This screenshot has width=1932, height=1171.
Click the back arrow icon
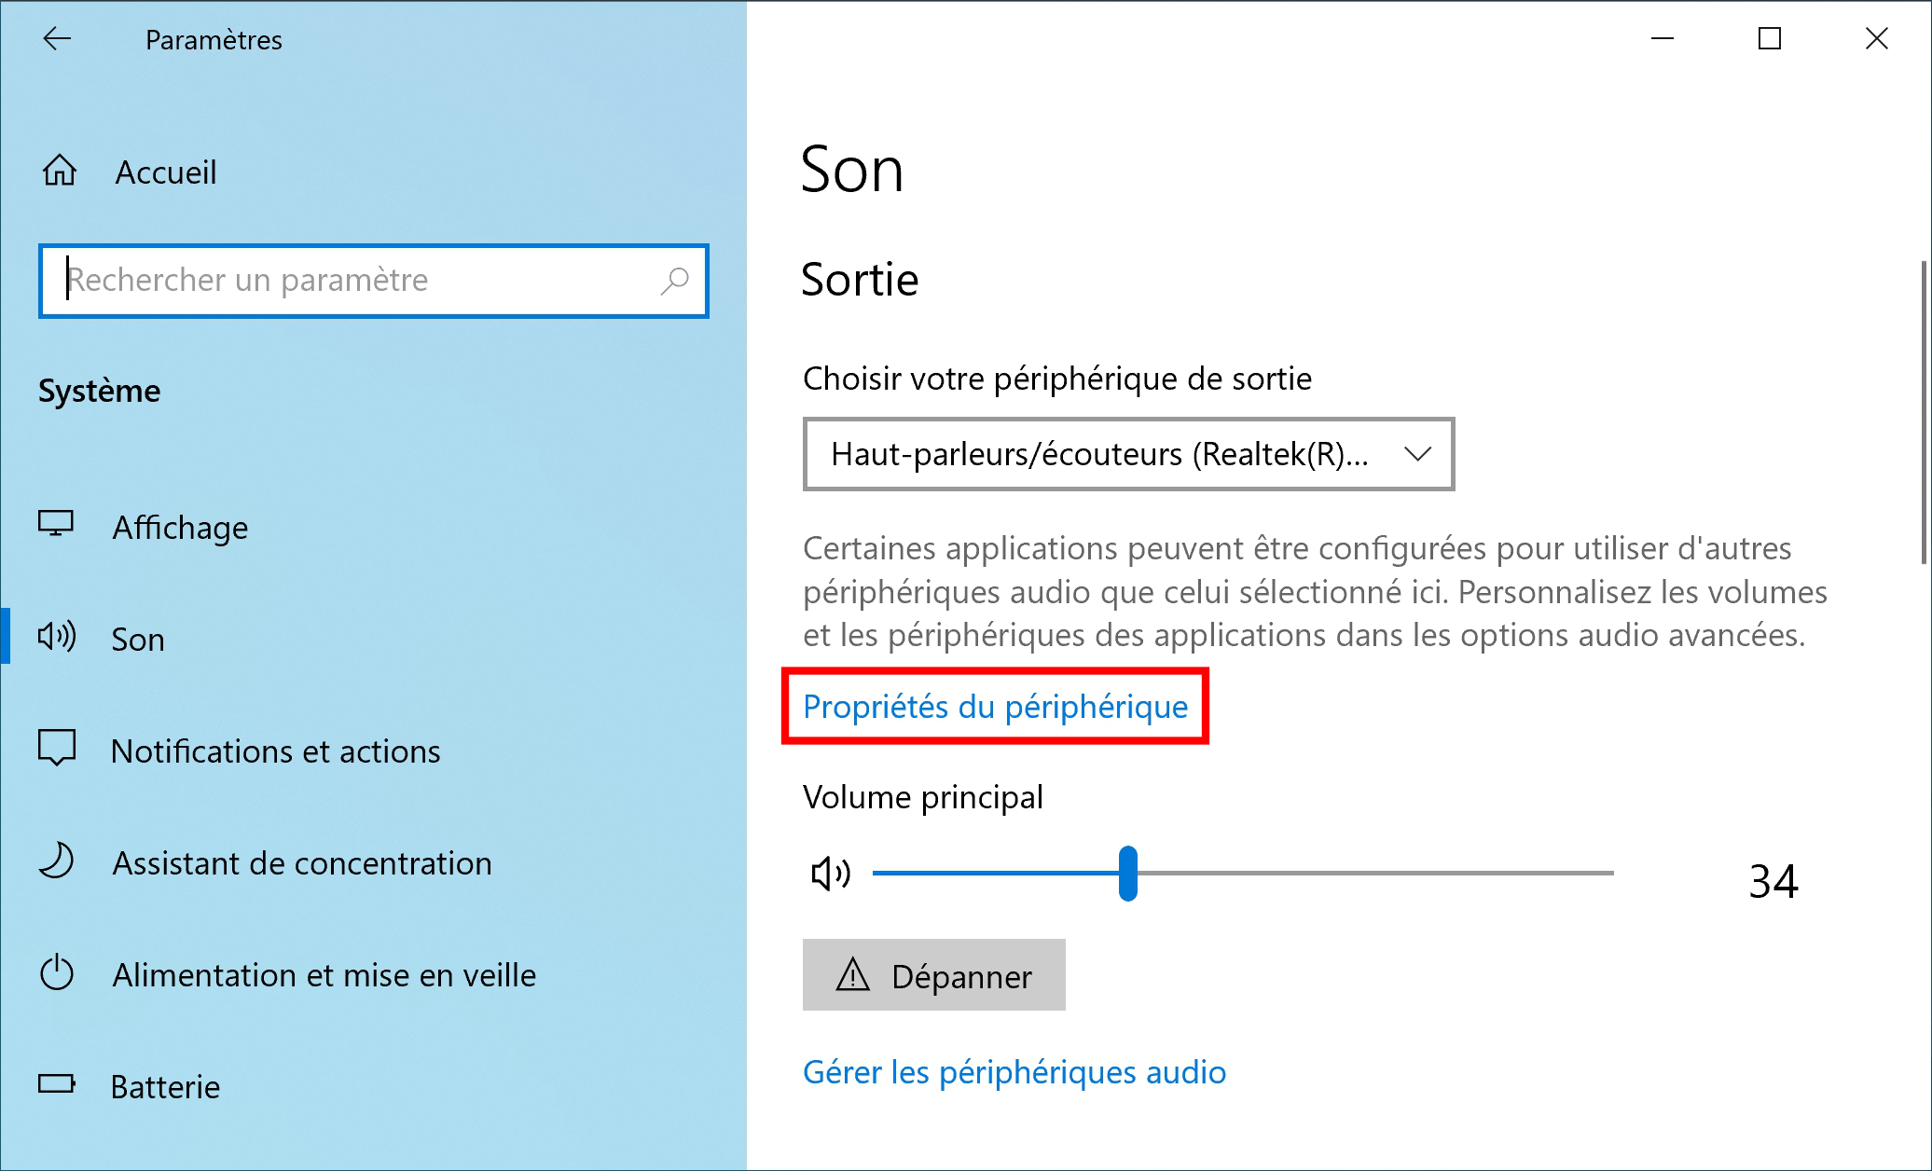(57, 38)
